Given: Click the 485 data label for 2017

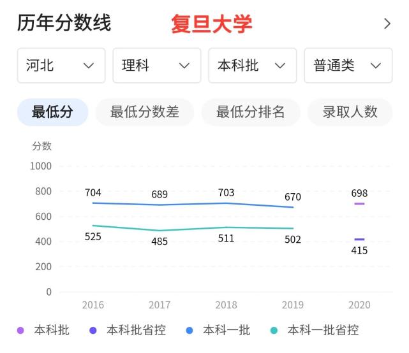Looking at the screenshot, I should (160, 241).
